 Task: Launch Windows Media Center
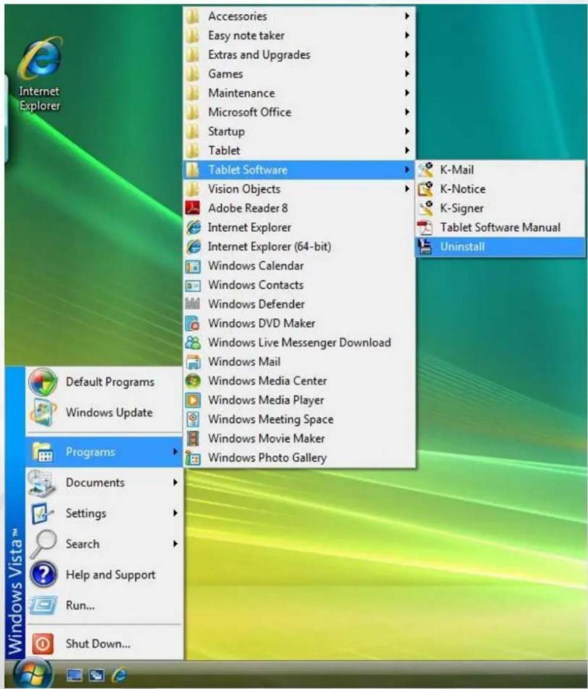tap(299, 381)
